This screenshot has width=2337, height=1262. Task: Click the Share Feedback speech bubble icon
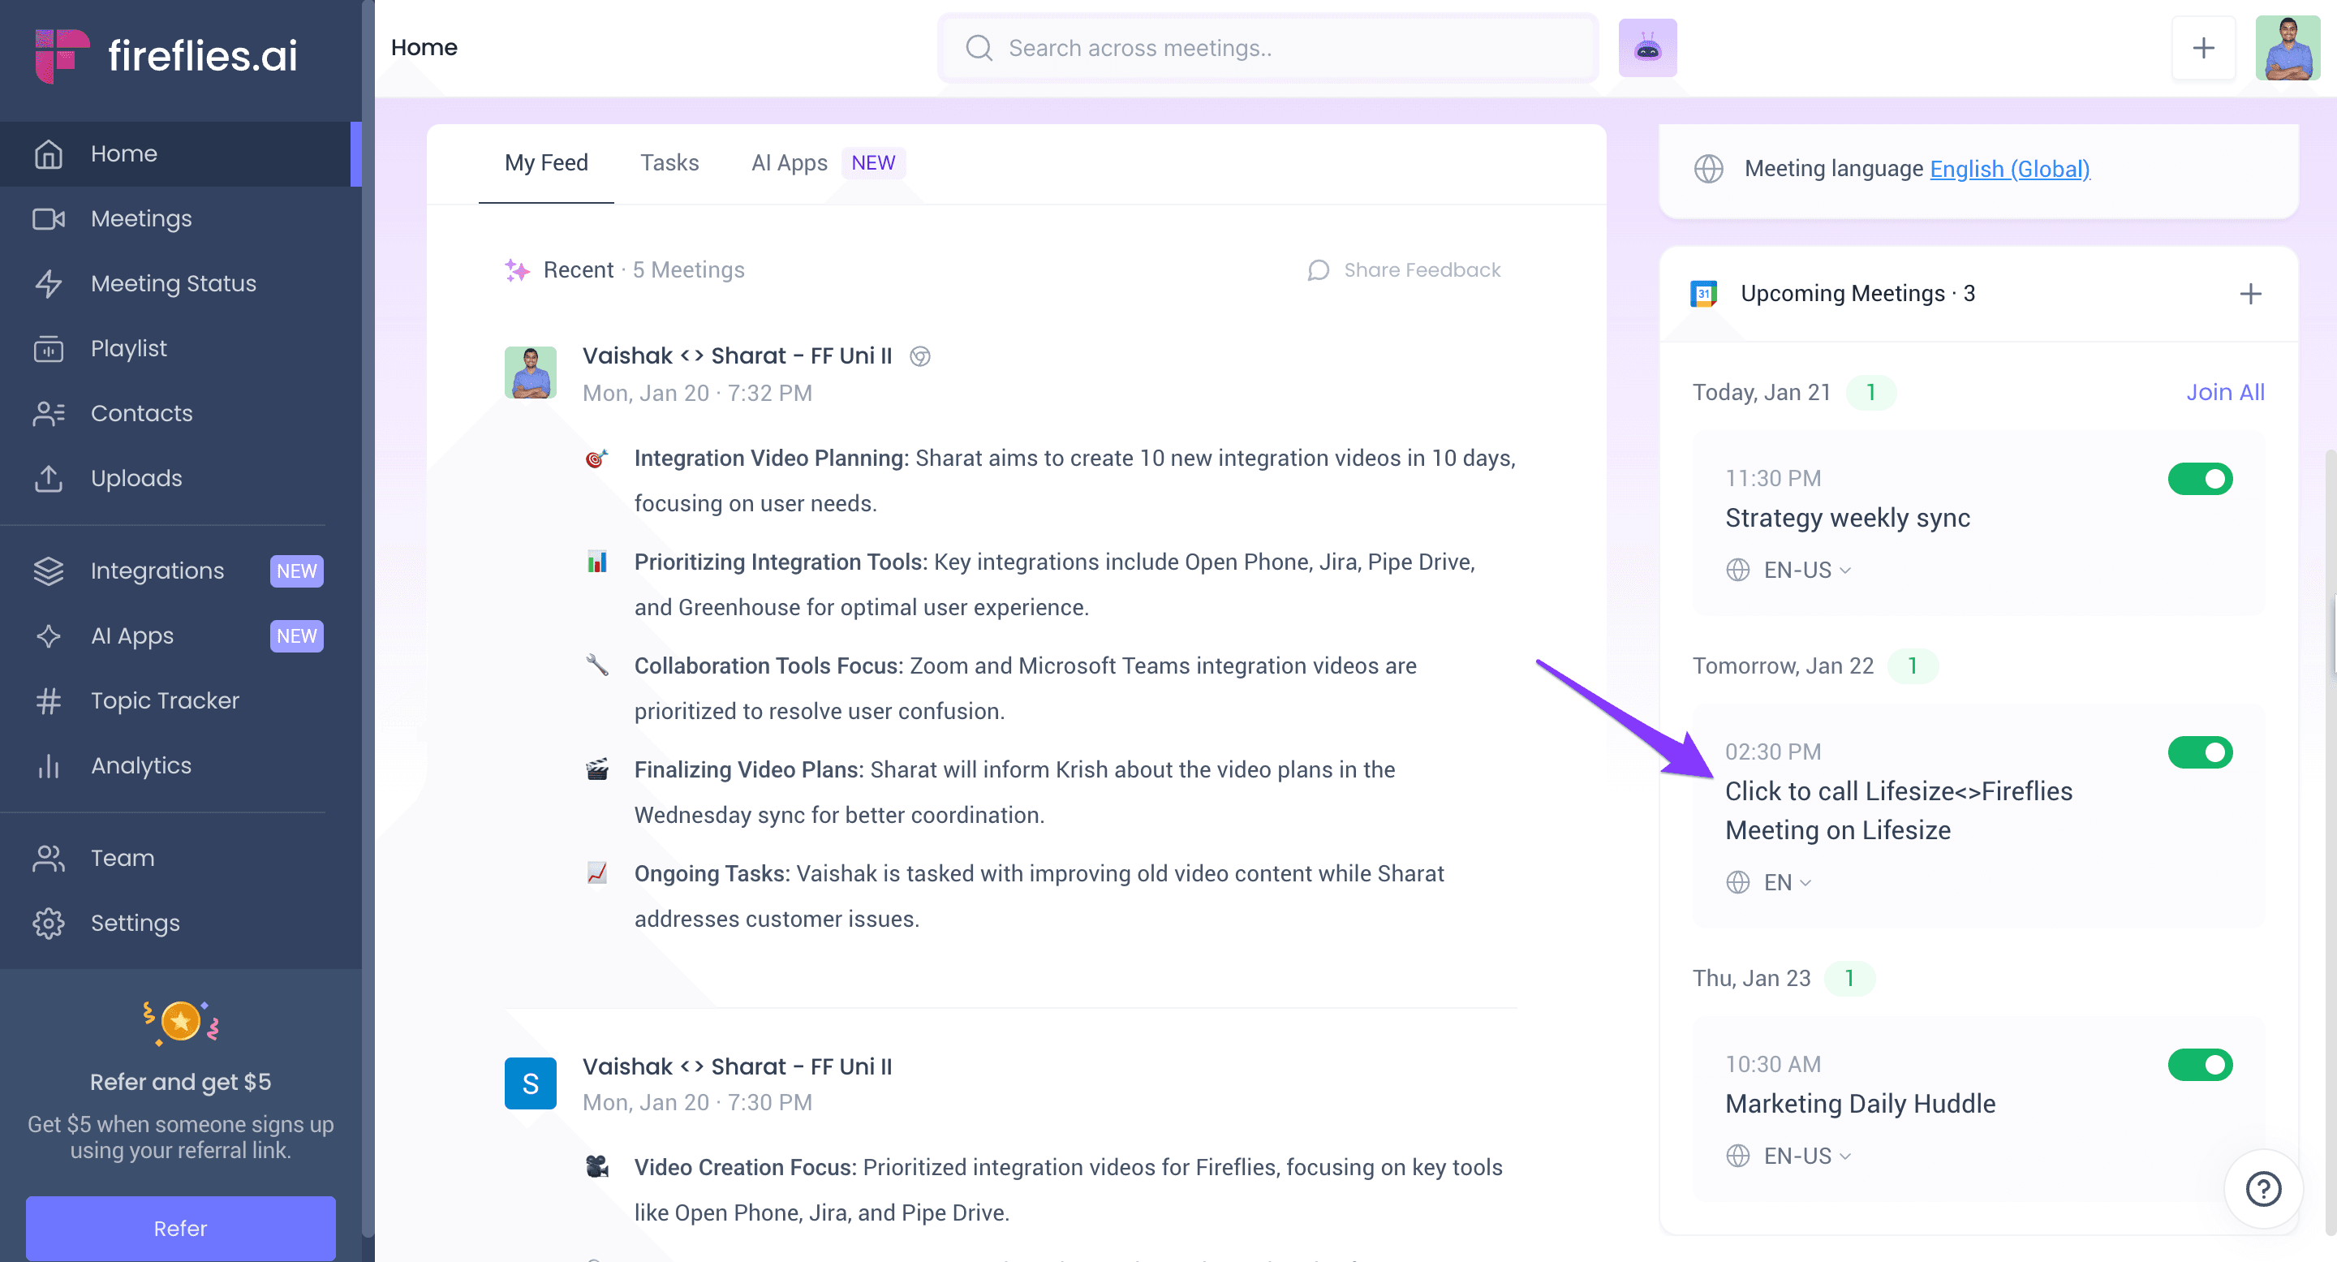(x=1318, y=270)
